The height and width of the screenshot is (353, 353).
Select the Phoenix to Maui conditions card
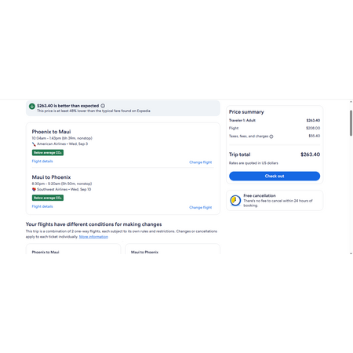pyautogui.click(x=74, y=249)
